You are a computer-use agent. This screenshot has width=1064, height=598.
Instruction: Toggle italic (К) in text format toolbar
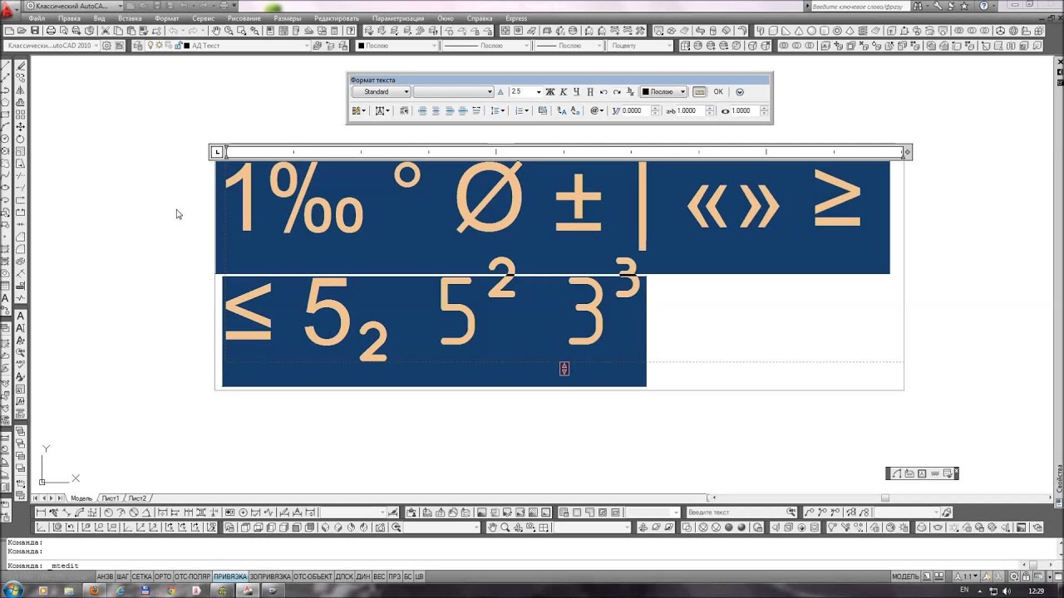click(x=564, y=92)
